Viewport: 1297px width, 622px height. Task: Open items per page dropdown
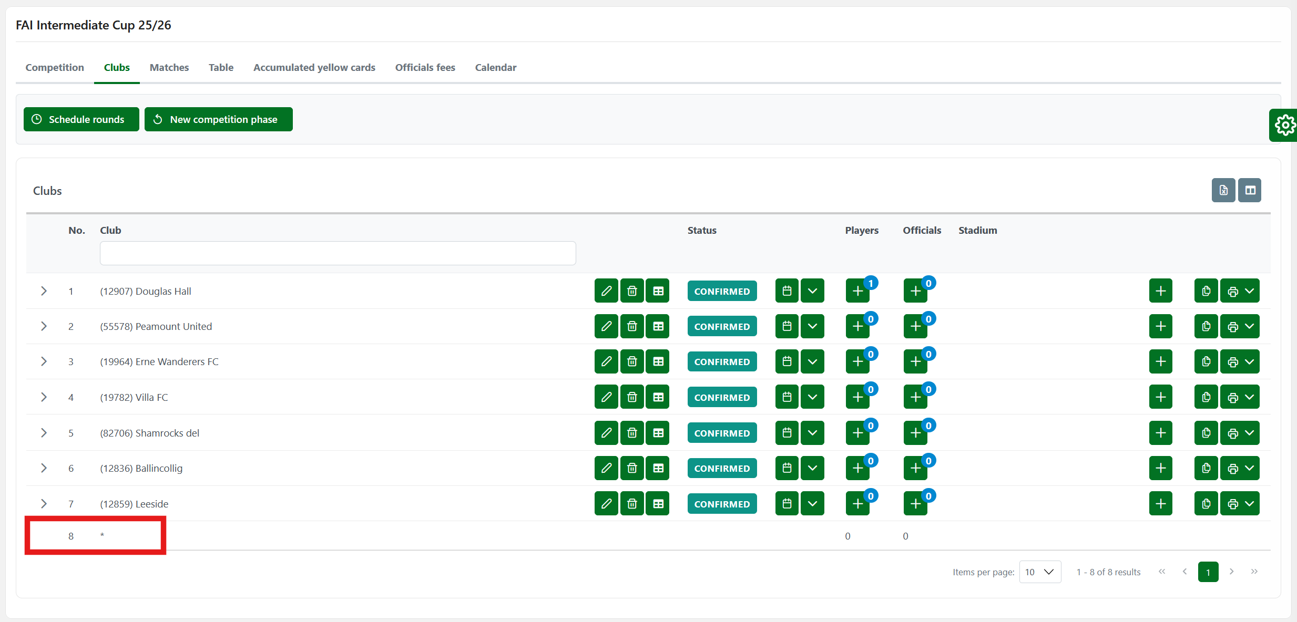tap(1039, 572)
